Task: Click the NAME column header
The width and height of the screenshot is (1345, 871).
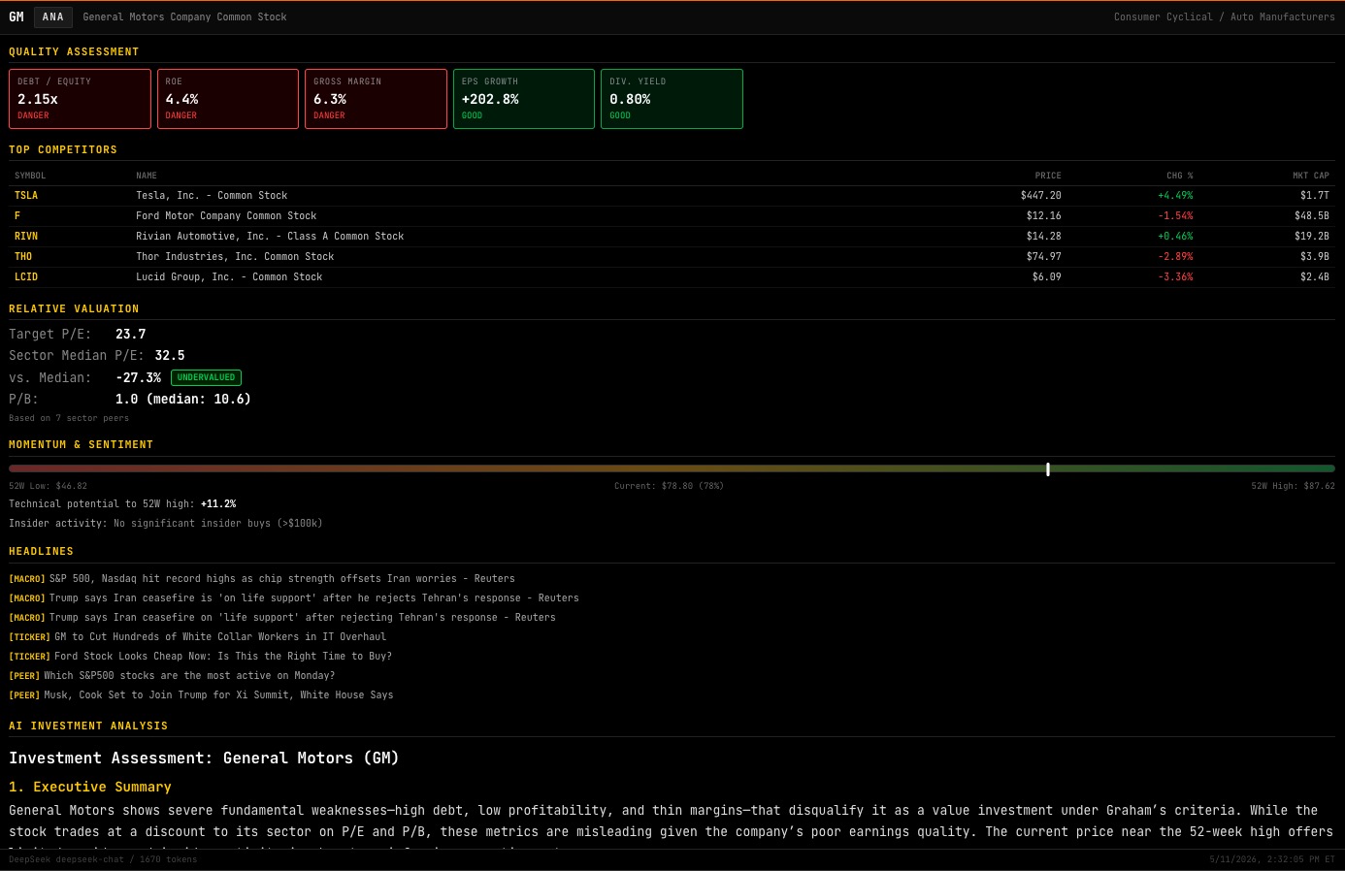Action: pyautogui.click(x=147, y=176)
